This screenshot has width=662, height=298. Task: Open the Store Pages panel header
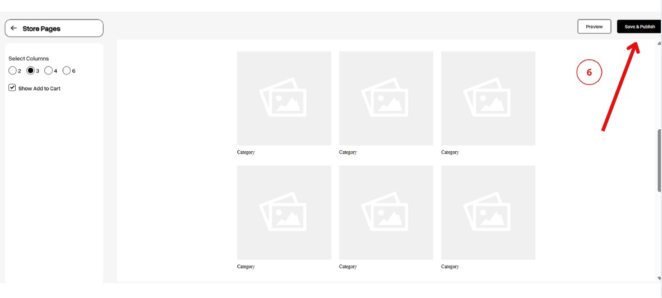[54, 28]
